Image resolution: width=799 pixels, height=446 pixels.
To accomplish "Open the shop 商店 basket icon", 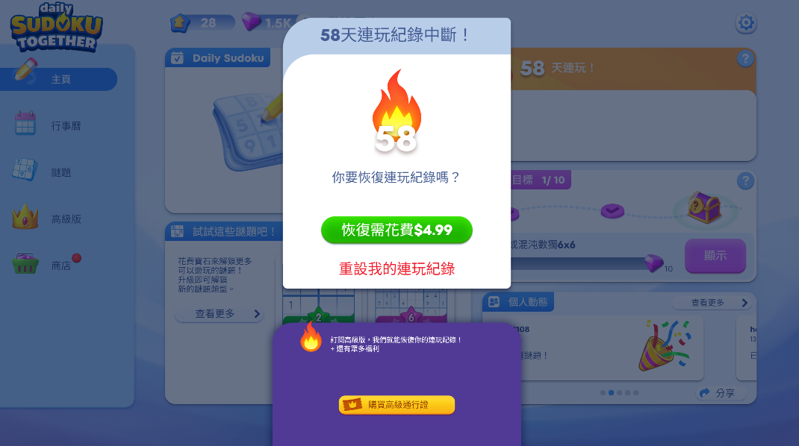I will pos(25,263).
